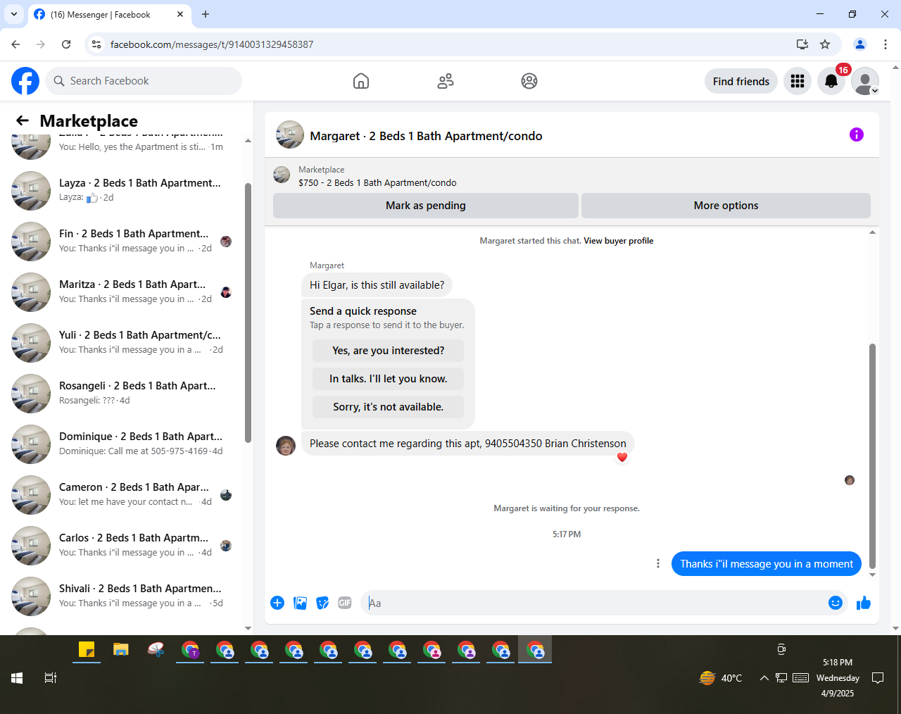Send quick response "In talks. I'll let you know."
Image resolution: width=901 pixels, height=714 pixels.
[x=388, y=379]
